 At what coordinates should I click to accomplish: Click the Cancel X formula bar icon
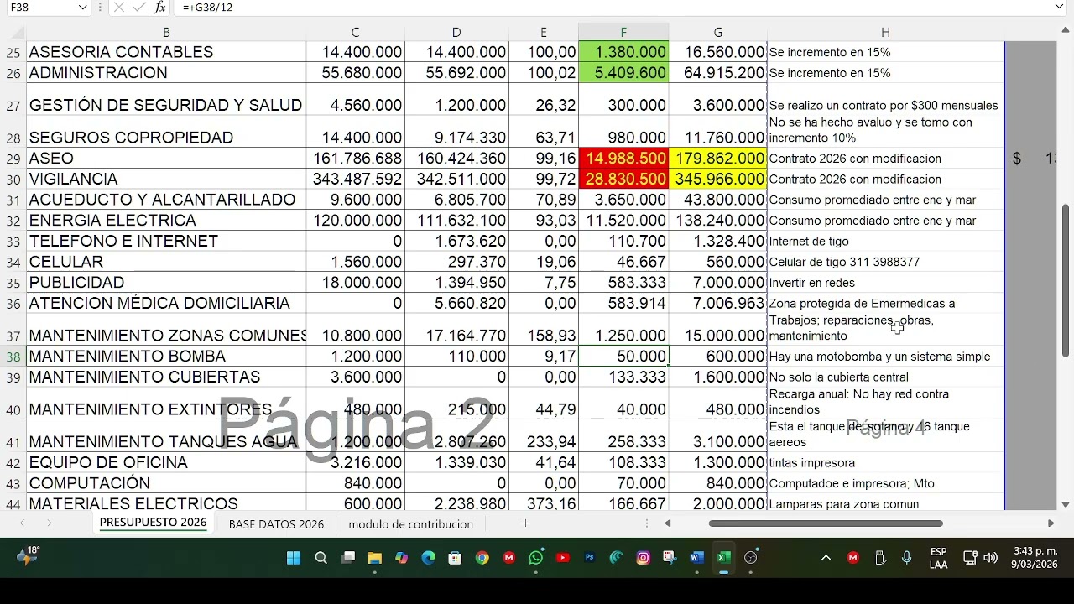(118, 8)
